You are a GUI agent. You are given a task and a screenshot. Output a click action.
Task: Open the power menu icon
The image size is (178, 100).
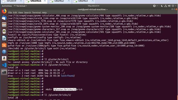coord(173,6)
